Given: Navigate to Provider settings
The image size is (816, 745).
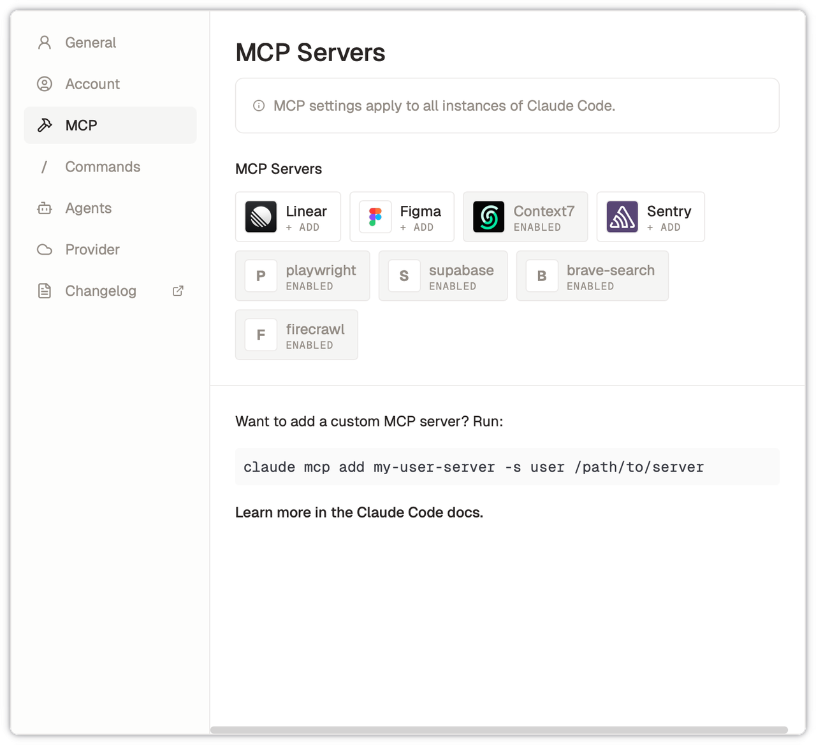Looking at the screenshot, I should coord(92,250).
